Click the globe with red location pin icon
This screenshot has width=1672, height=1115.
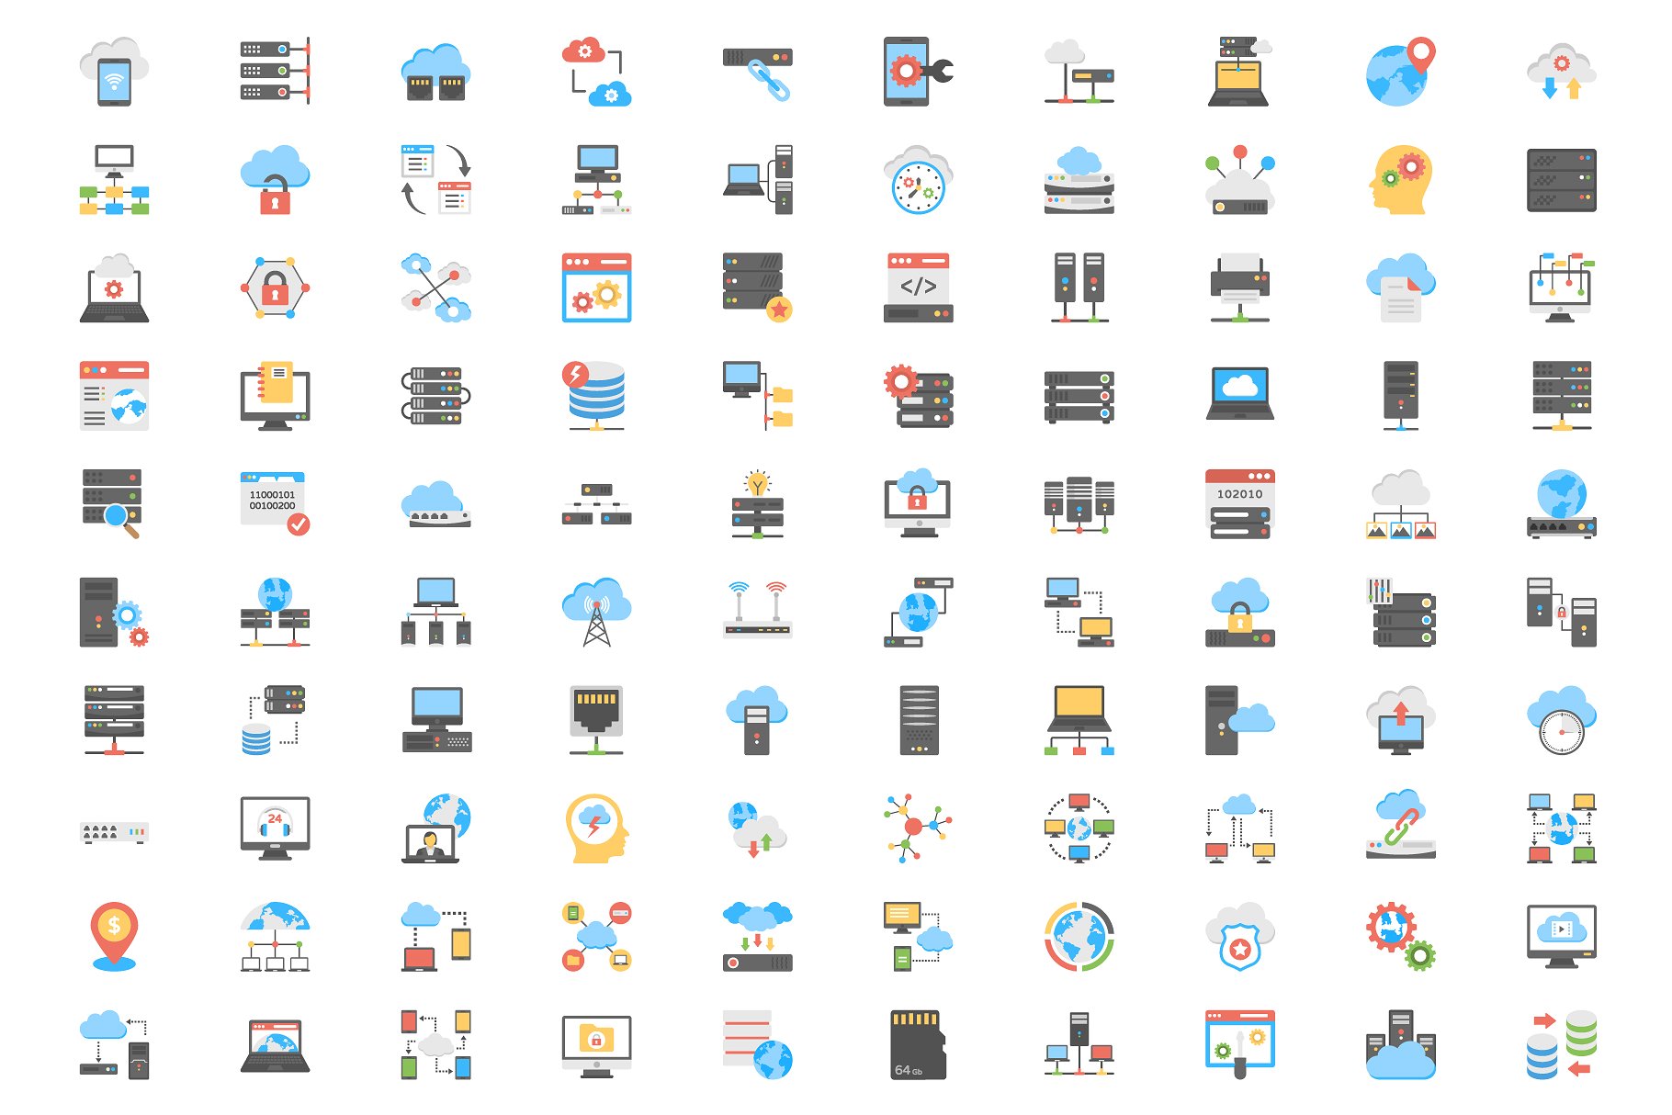[x=1400, y=72]
